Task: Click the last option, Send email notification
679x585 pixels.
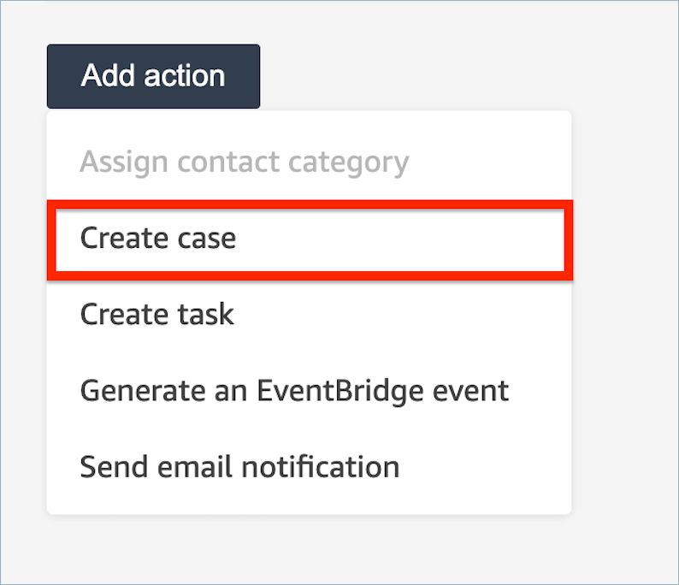Action: coord(239,467)
